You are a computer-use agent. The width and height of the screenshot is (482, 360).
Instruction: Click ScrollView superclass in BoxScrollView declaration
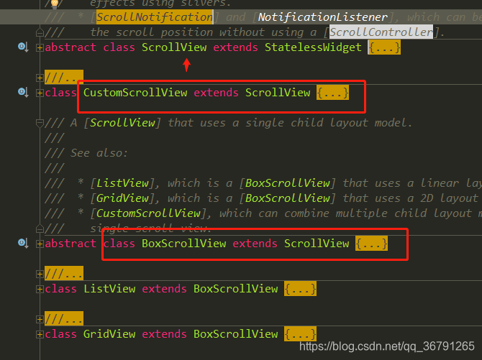pyautogui.click(x=317, y=244)
